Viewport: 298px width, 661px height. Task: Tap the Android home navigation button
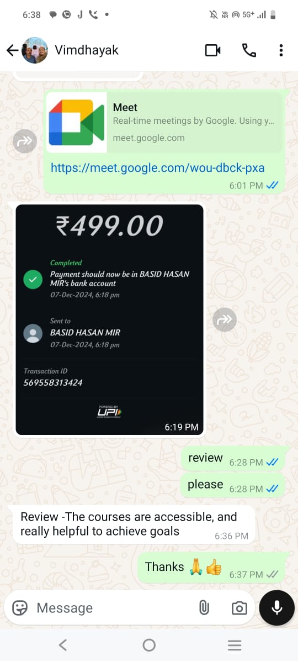point(149,645)
